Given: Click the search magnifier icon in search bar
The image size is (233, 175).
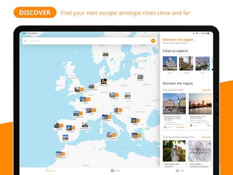Looking at the screenshot, I should pos(25,41).
